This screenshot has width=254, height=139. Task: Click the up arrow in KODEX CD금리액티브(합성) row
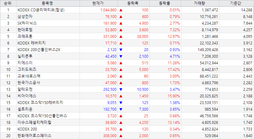coord(121,10)
